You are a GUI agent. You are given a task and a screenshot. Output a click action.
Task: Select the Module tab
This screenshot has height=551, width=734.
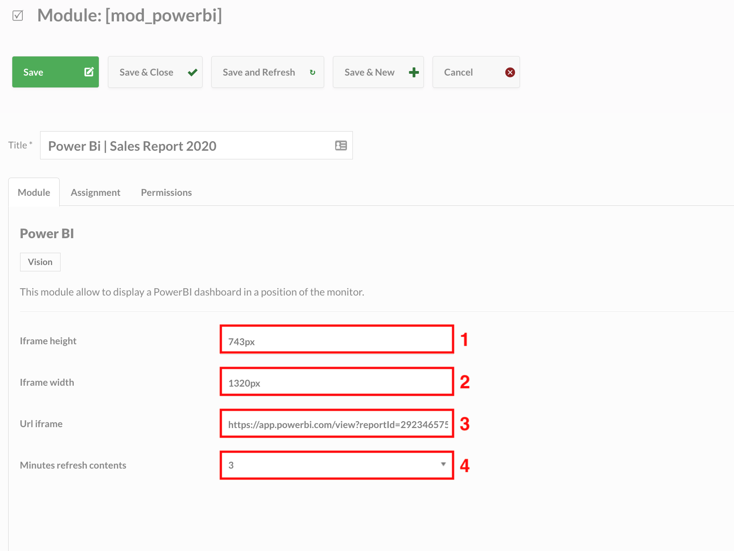pos(34,192)
